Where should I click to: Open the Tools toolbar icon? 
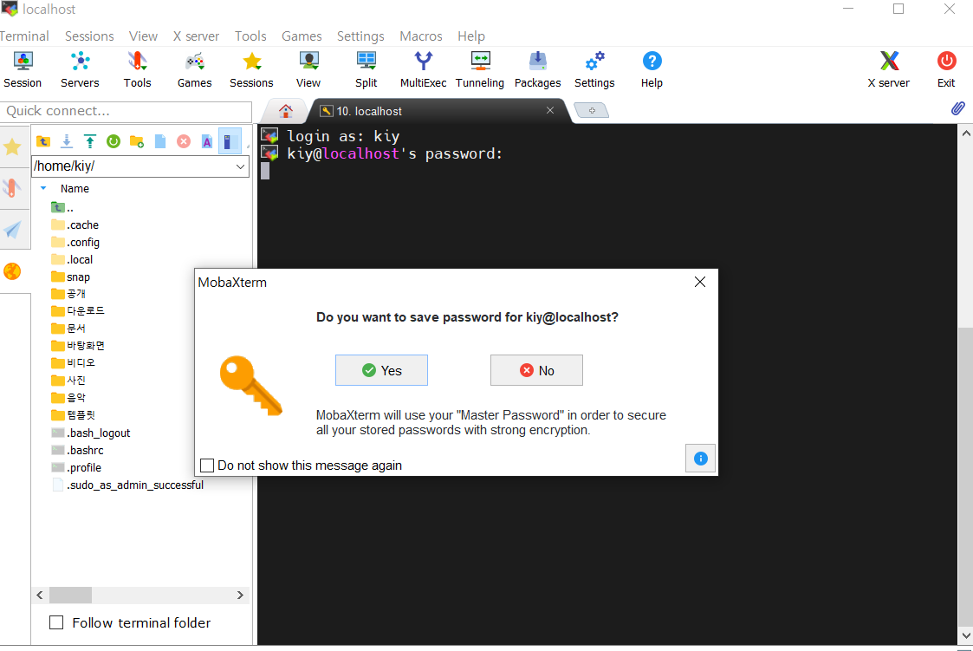[137, 70]
